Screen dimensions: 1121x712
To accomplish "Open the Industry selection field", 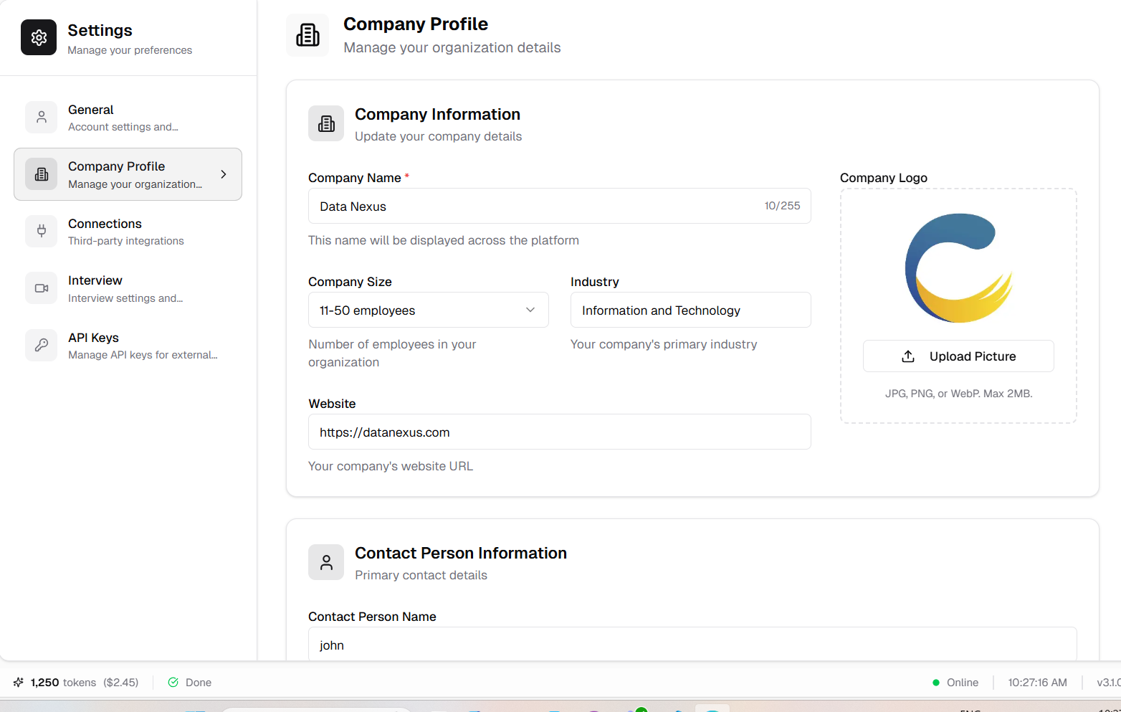I will [x=690, y=310].
